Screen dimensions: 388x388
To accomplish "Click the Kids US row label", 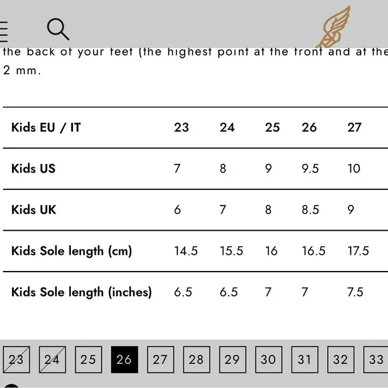I will 33,169.
